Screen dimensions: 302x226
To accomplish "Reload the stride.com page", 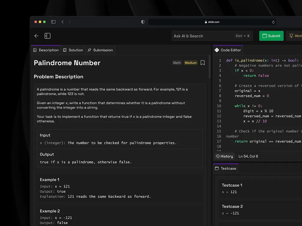I will point(273,22).
